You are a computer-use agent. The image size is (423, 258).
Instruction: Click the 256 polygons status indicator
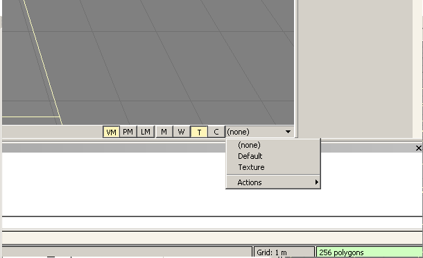(370, 252)
